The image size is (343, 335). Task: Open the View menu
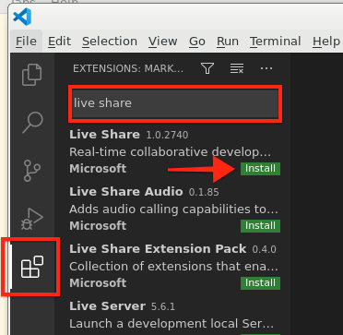point(163,42)
